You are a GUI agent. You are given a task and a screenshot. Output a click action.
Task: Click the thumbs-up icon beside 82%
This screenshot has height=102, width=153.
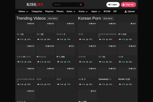127,84
